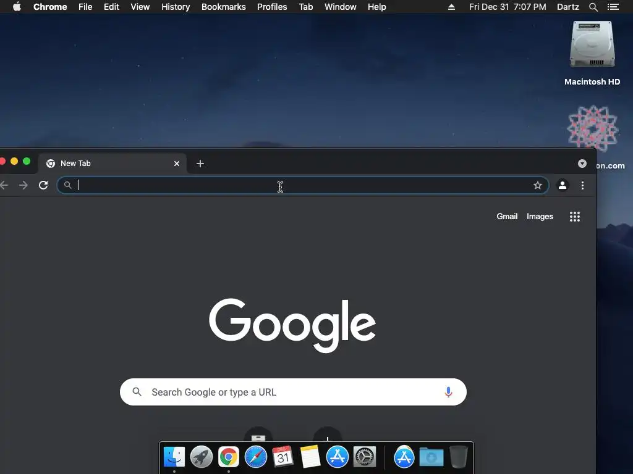Start voice search with the microphone

pos(448,392)
